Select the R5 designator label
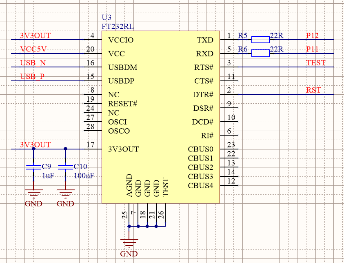344x263 pixels. point(243,36)
